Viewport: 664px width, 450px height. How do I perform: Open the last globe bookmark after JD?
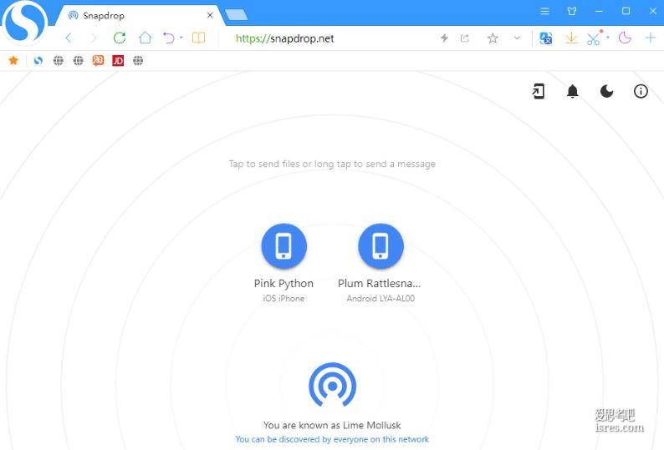pos(138,61)
